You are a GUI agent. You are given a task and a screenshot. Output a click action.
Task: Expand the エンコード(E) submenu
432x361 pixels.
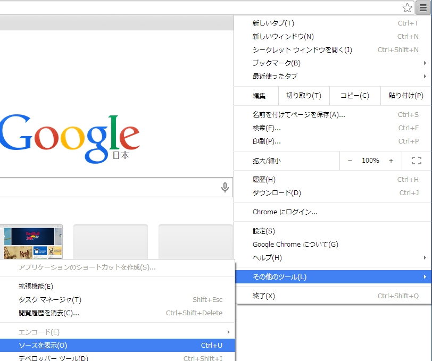118,332
